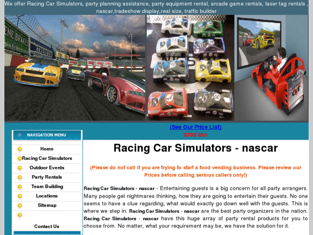
Task: Select Party Rentals in navigation menu
Action: tap(46, 177)
